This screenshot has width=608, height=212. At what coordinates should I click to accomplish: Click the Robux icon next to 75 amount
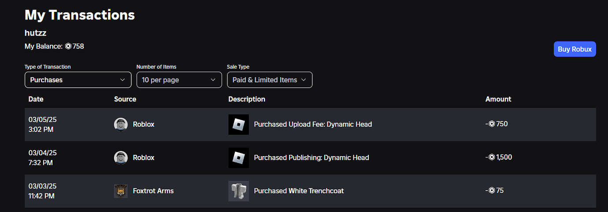point(492,190)
